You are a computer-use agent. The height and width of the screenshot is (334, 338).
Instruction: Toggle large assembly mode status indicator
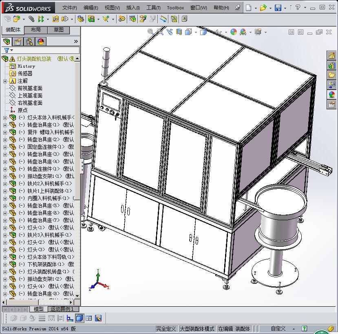[x=197, y=329]
